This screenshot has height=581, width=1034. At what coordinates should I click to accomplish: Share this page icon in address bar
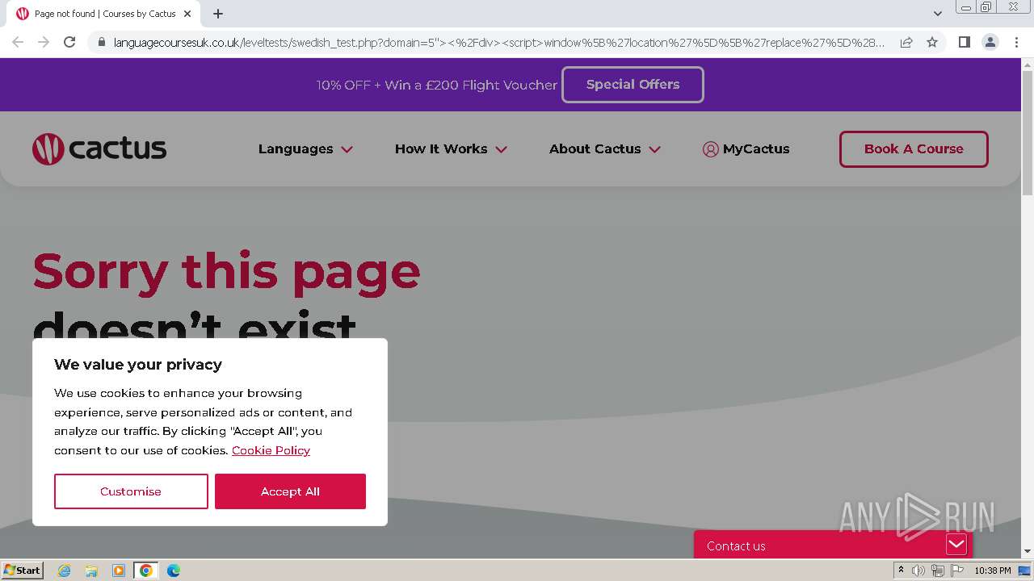point(906,42)
